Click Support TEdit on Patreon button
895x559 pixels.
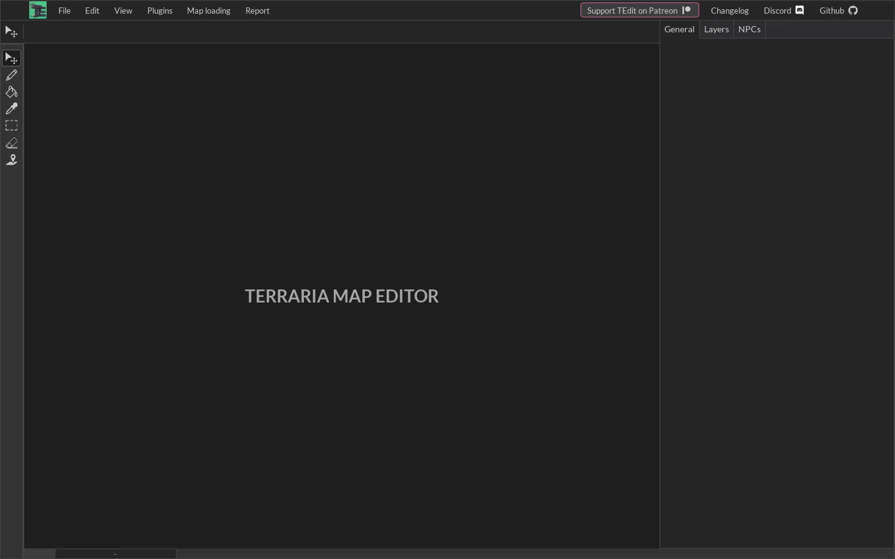[x=640, y=10]
